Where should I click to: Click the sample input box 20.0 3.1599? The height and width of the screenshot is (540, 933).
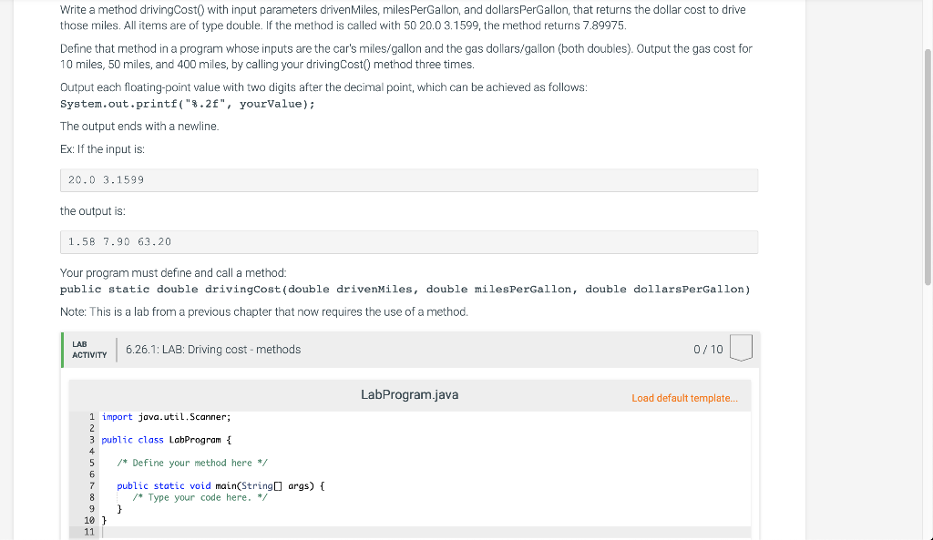coord(409,180)
